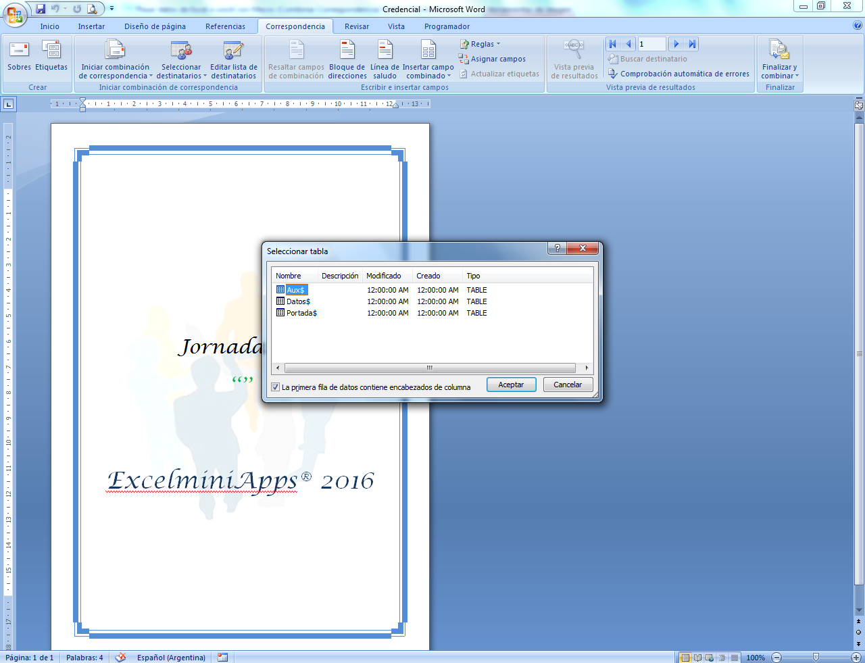The width and height of the screenshot is (865, 663).
Task: Open Iniciar combinación de correspondencia menu
Action: [116, 60]
